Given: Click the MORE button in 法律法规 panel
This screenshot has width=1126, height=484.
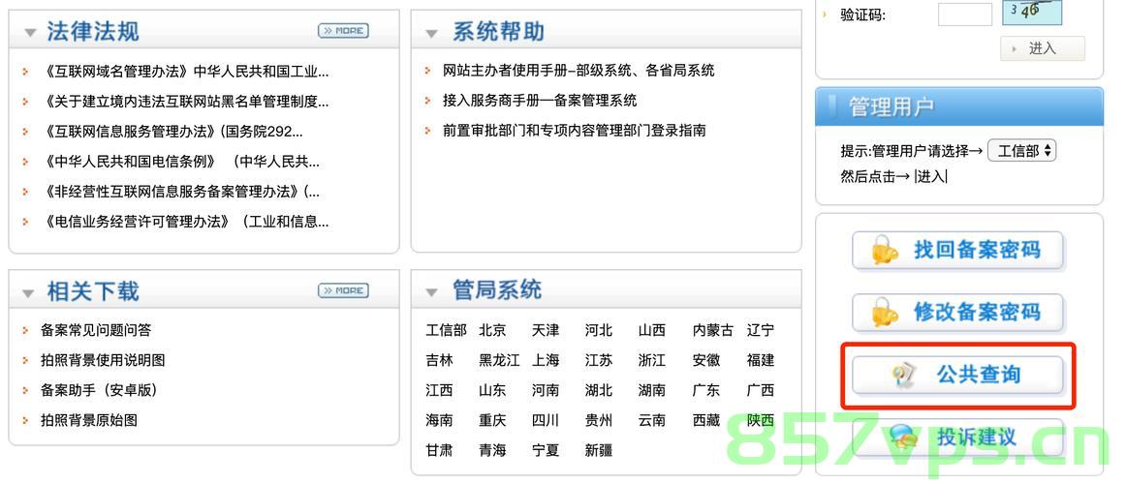Looking at the screenshot, I should [x=343, y=31].
